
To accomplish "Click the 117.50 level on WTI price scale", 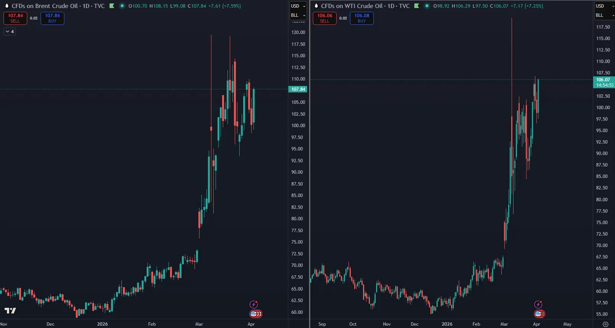I will (x=603, y=27).
